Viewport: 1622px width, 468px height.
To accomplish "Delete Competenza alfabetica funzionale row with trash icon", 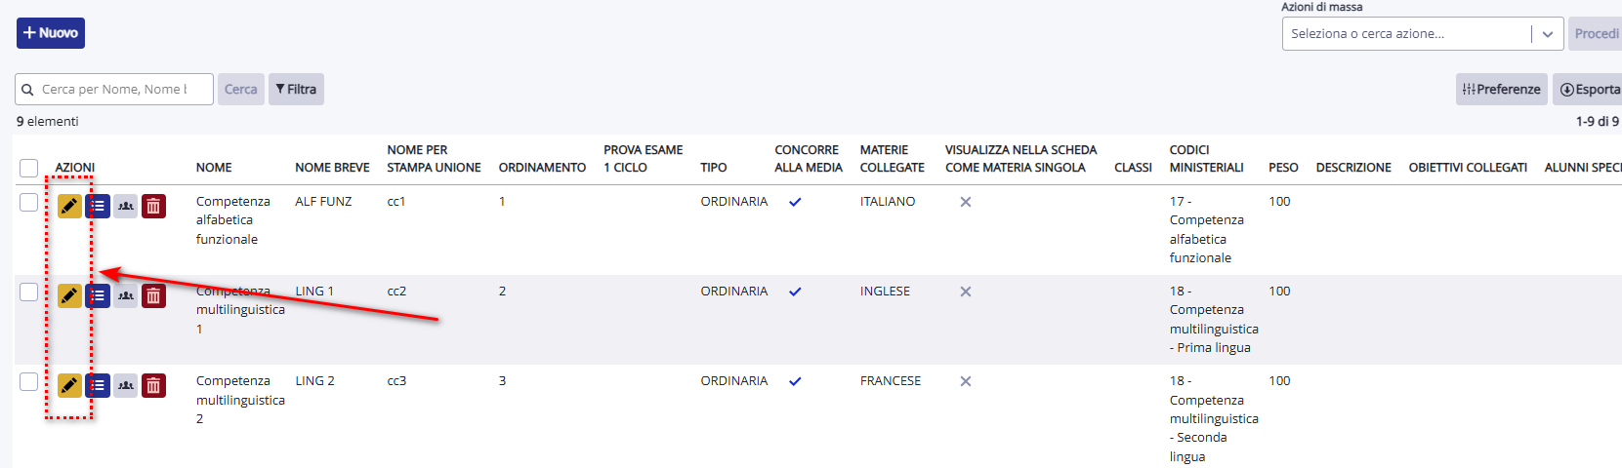I will tap(153, 206).
